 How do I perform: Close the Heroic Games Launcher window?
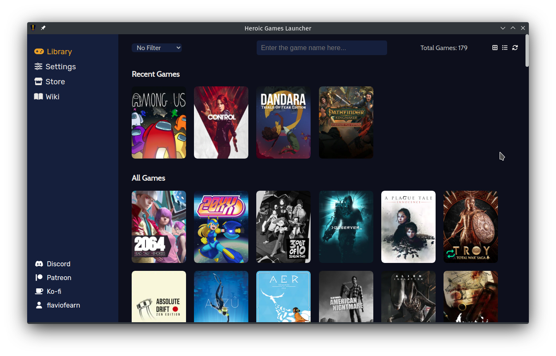tap(523, 28)
